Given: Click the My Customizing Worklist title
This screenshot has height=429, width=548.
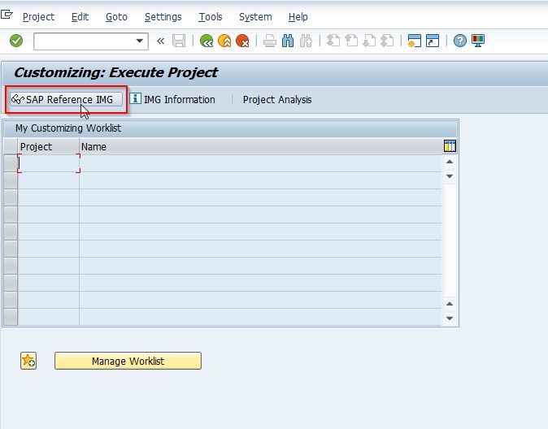Looking at the screenshot, I should point(68,128).
